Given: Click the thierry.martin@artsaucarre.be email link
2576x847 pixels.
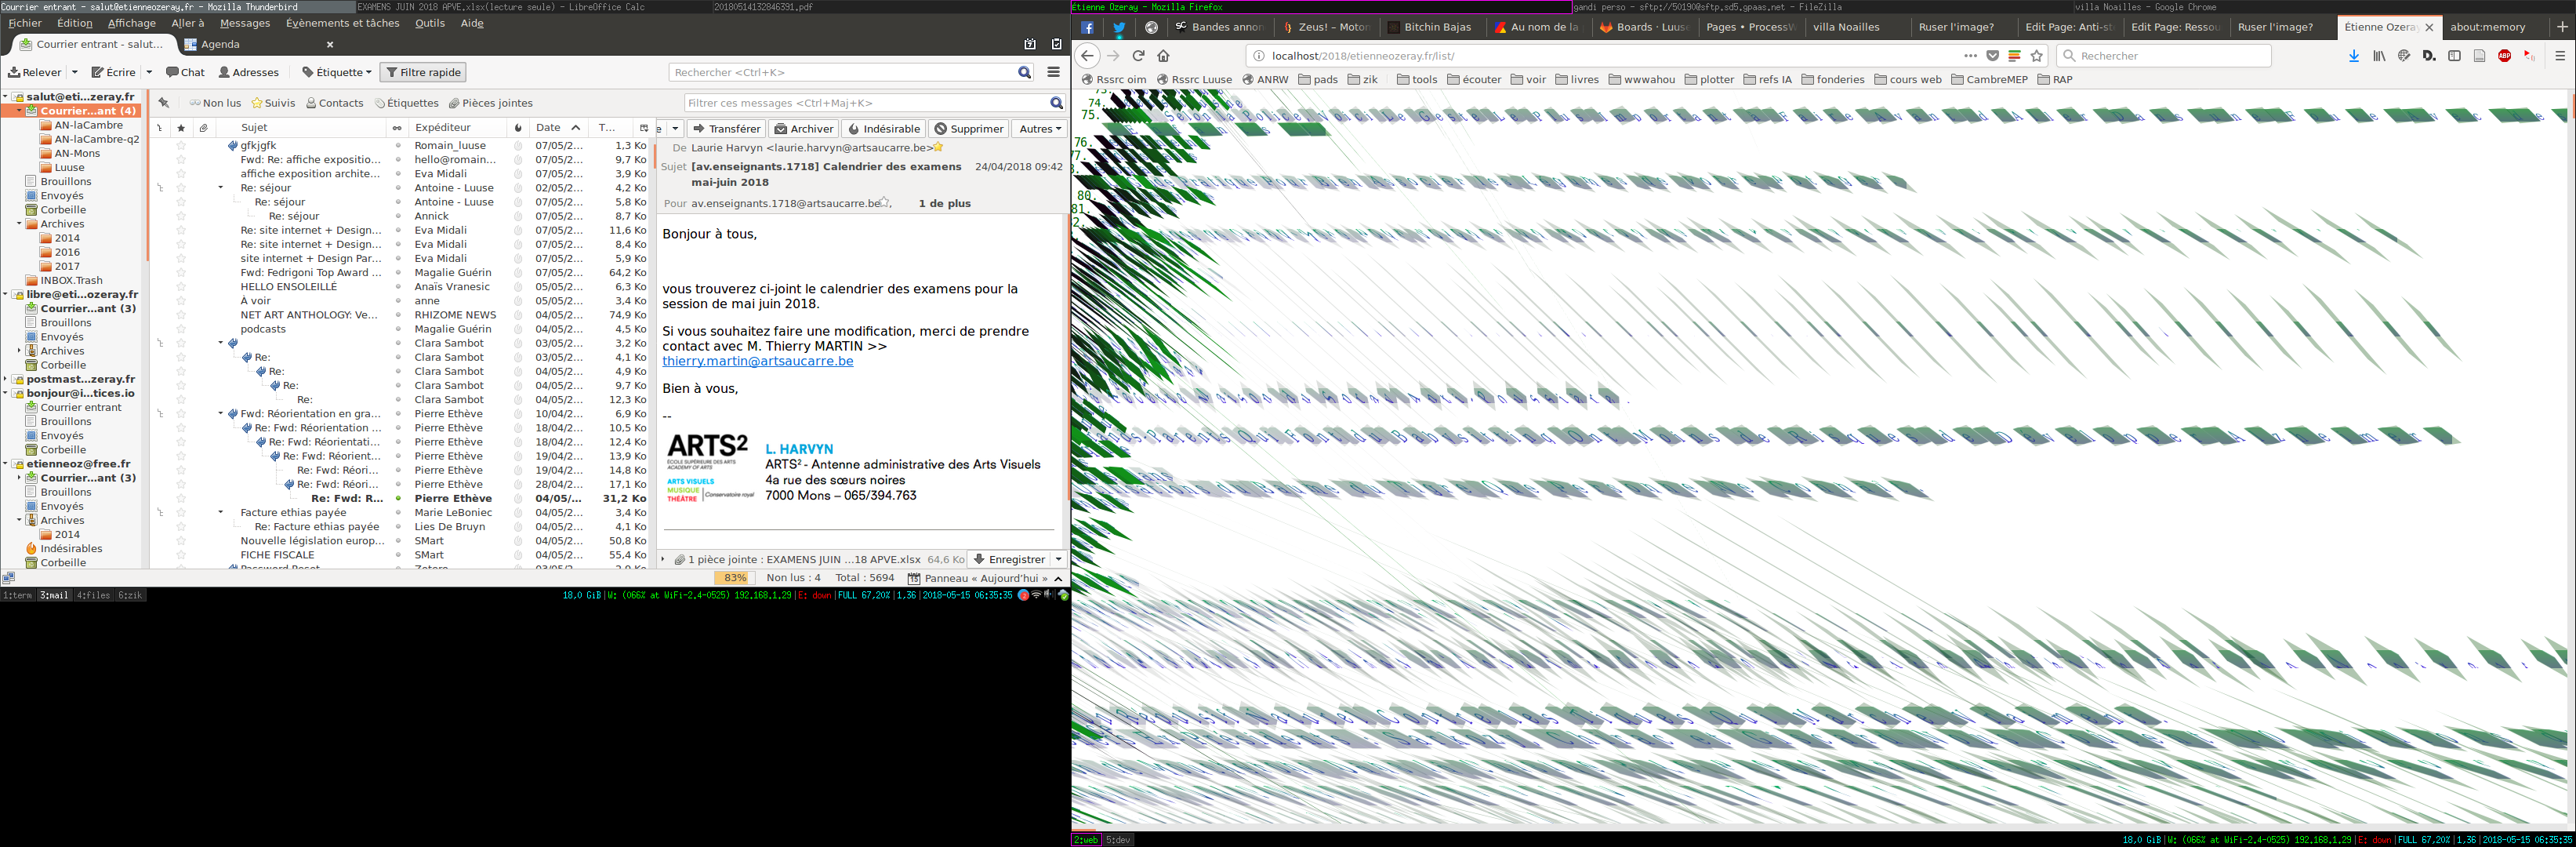Looking at the screenshot, I should 757,361.
